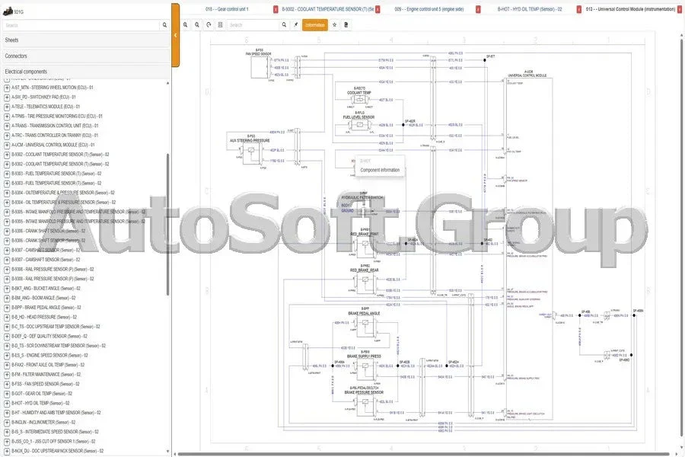
Task: Click the star favorite icon
Action: tap(334, 25)
